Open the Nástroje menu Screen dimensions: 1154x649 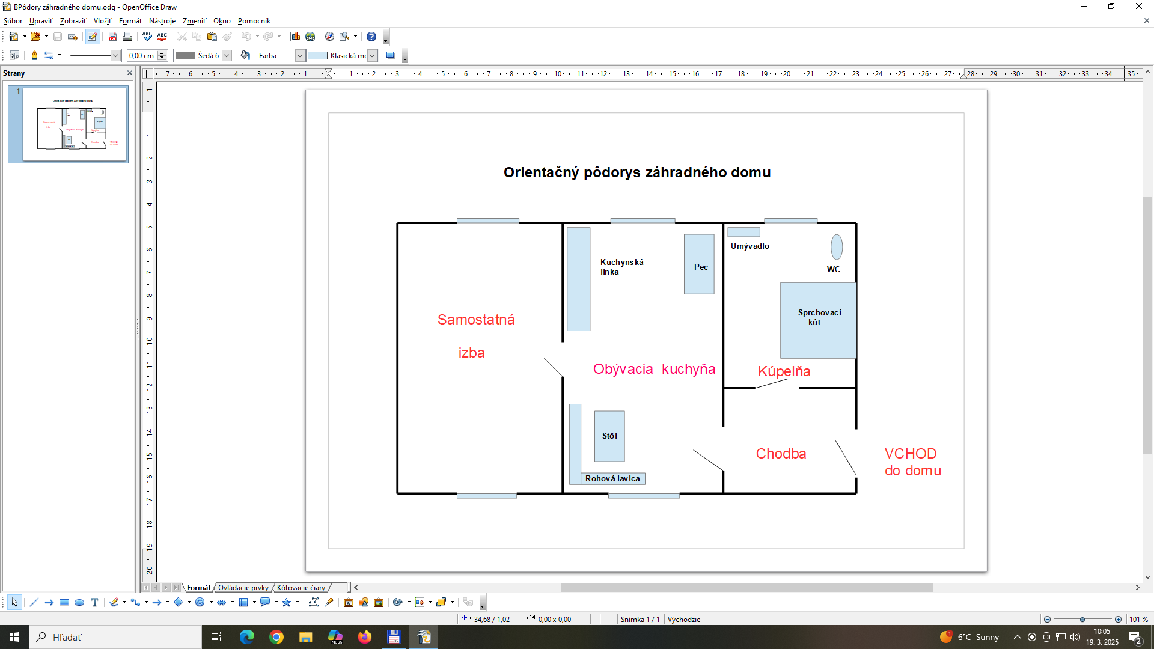coord(162,21)
